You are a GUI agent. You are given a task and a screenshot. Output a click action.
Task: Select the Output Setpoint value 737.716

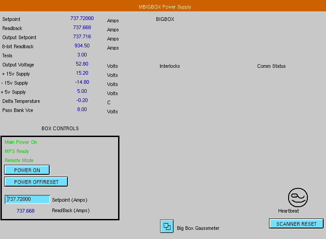(x=82, y=36)
